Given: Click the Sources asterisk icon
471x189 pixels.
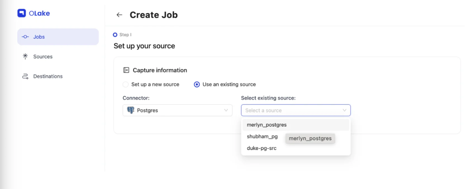Looking at the screenshot, I should (x=25, y=56).
